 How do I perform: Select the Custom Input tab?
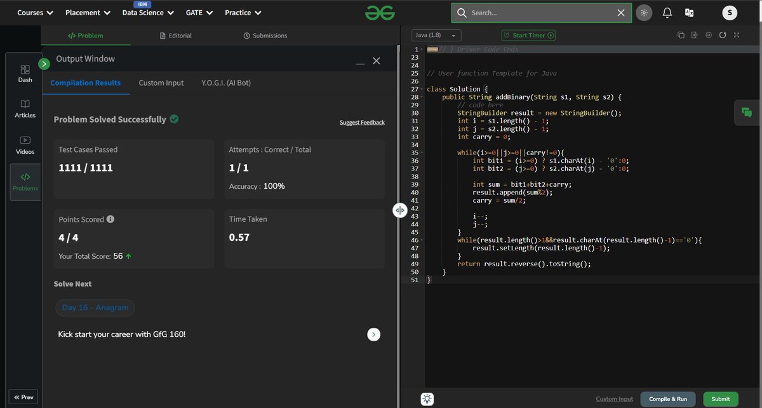pos(161,83)
